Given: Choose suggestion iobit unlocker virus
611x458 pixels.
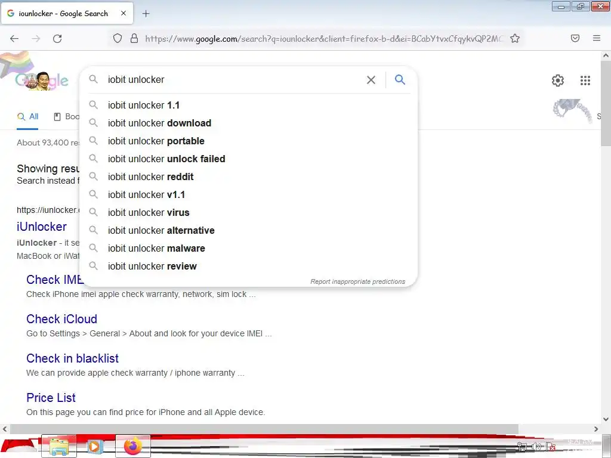Looking at the screenshot, I should (248, 213).
